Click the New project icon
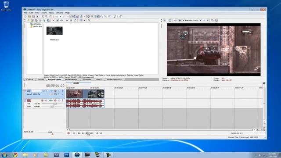Image resolution: width=281 pixels, height=158 pixels. click(x=25, y=17)
